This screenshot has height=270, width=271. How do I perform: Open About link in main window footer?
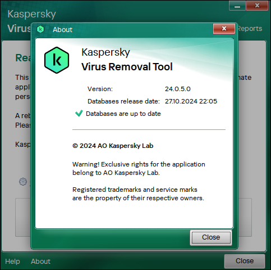(x=40, y=261)
